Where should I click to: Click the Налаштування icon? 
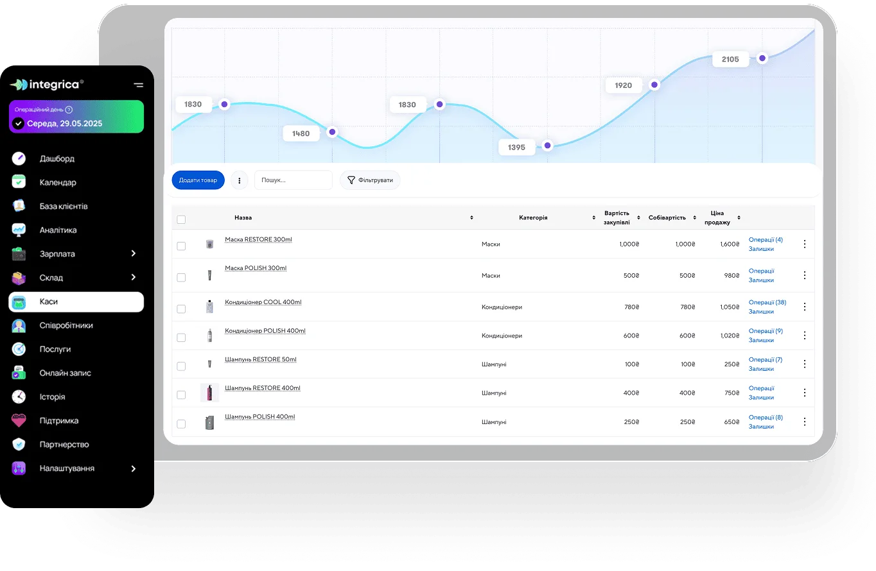point(19,468)
